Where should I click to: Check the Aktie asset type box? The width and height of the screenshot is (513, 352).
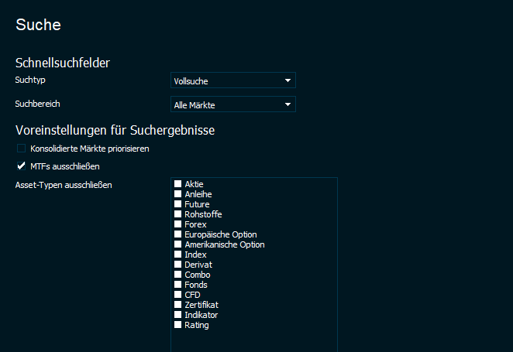(178, 184)
